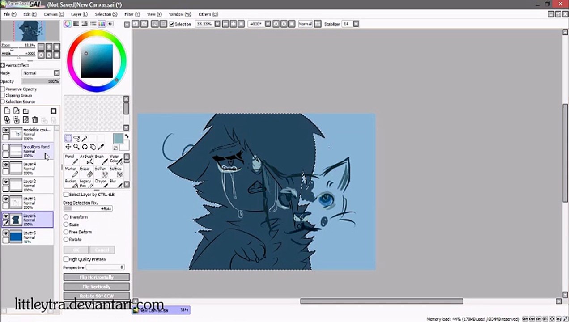569x322 pixels.
Task: Click the Rotate 90° CCW button
Action: 97,296
